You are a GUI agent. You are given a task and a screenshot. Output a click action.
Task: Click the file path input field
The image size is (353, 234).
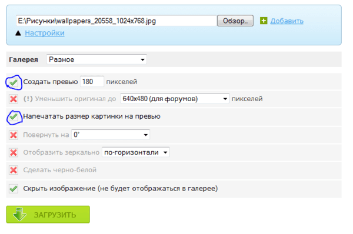point(116,21)
